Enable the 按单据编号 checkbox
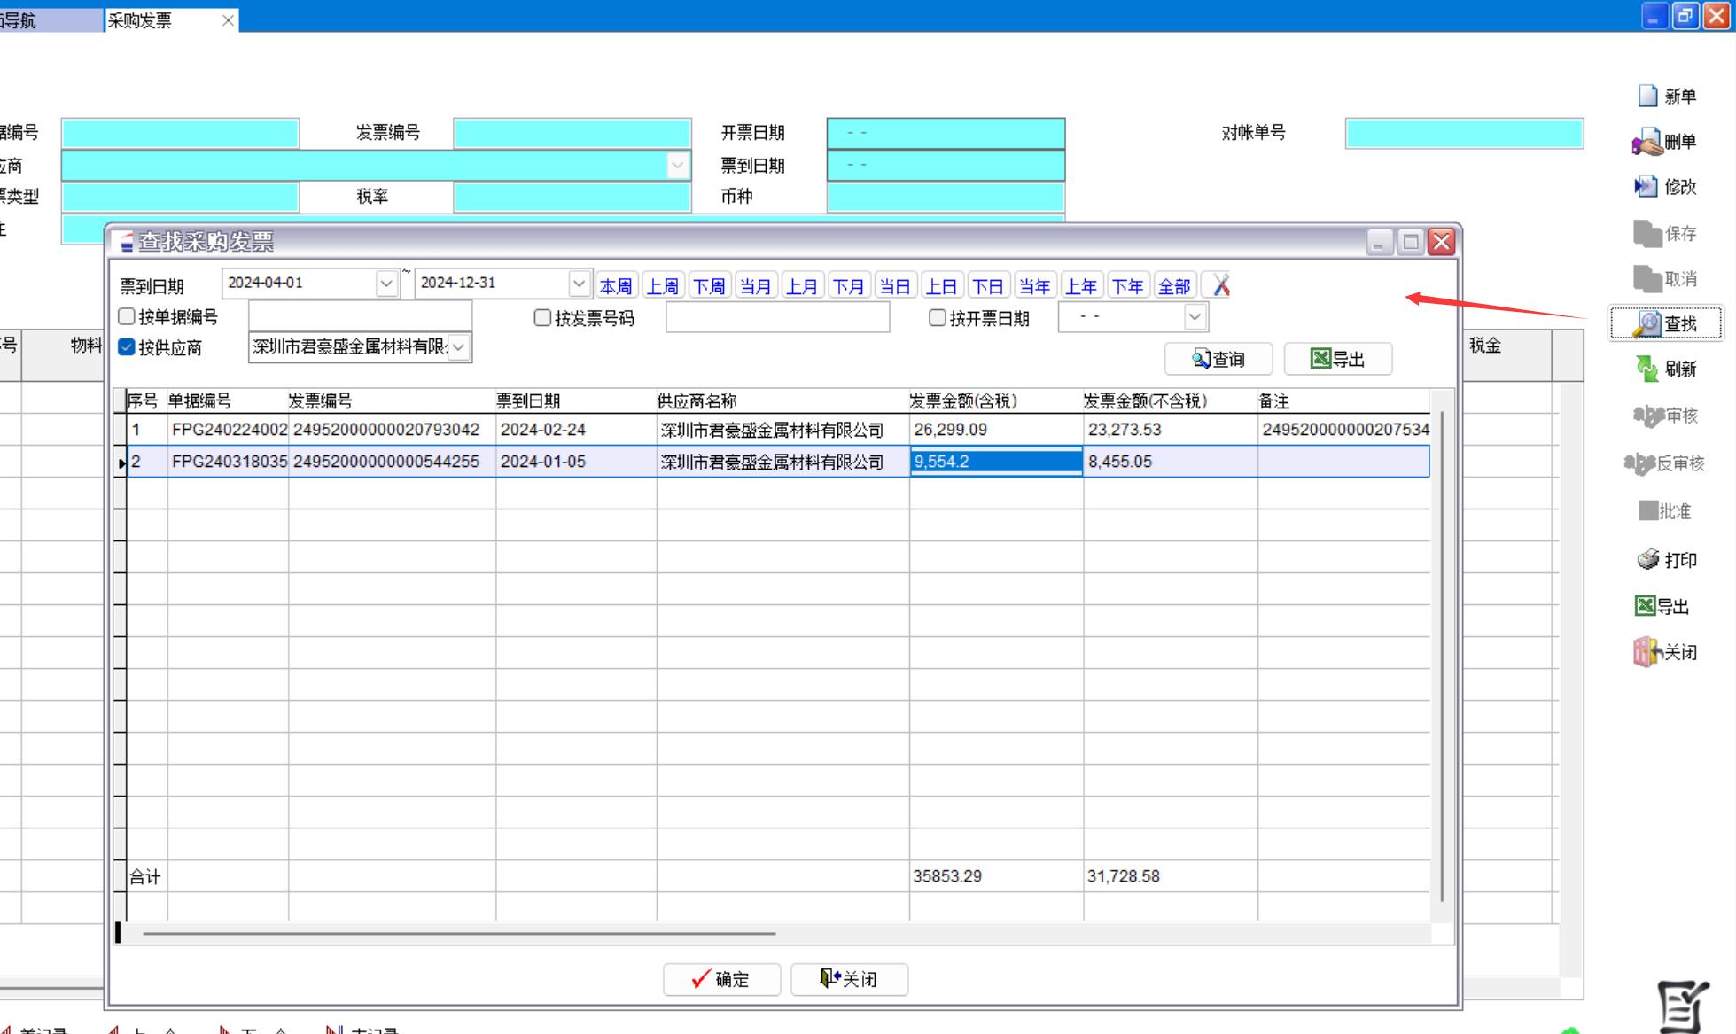 [127, 316]
